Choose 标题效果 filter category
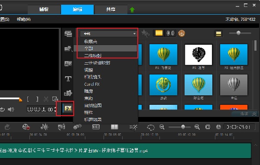The height and width of the screenshot is (165, 260). click(x=93, y=120)
